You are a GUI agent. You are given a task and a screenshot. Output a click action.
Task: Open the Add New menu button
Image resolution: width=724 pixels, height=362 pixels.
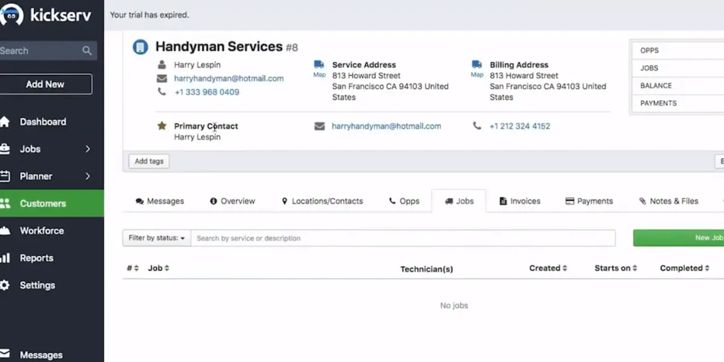click(x=45, y=84)
